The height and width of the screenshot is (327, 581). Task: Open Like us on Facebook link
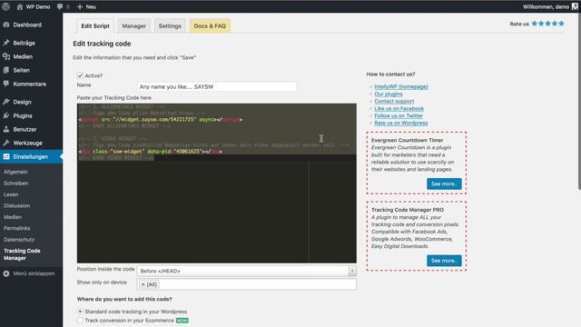click(399, 108)
